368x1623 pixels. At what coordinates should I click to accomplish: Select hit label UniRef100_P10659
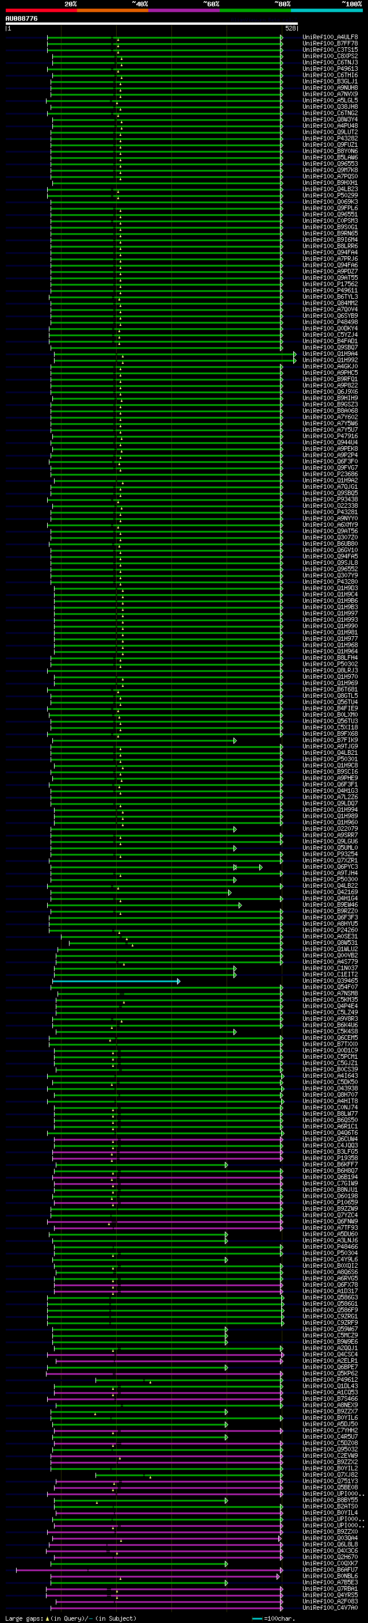(329, 1203)
